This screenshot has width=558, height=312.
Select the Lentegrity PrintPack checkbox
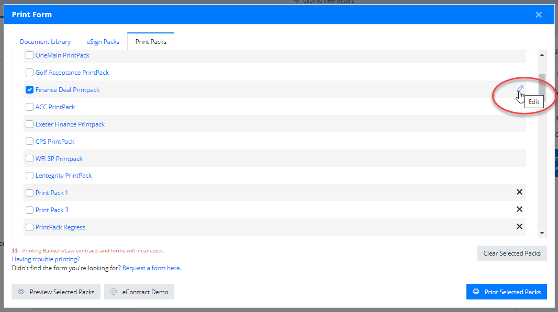coord(29,176)
